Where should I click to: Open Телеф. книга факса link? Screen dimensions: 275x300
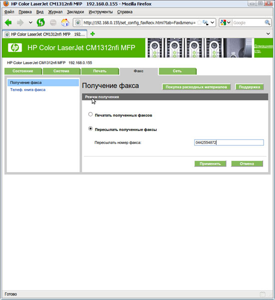27,89
